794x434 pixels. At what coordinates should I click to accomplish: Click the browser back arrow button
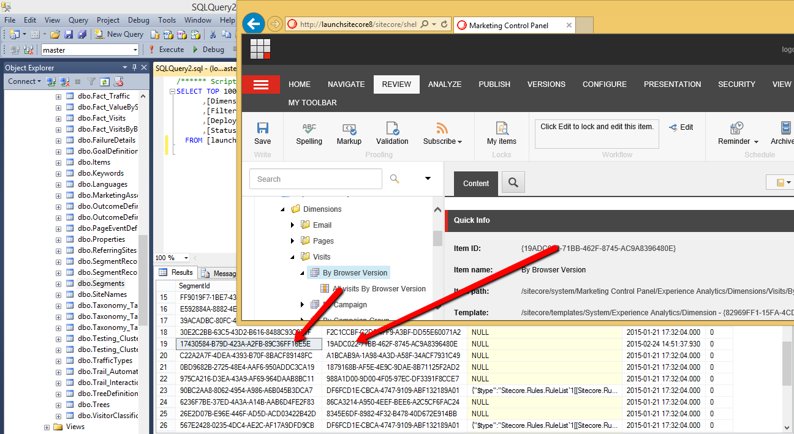(x=254, y=24)
